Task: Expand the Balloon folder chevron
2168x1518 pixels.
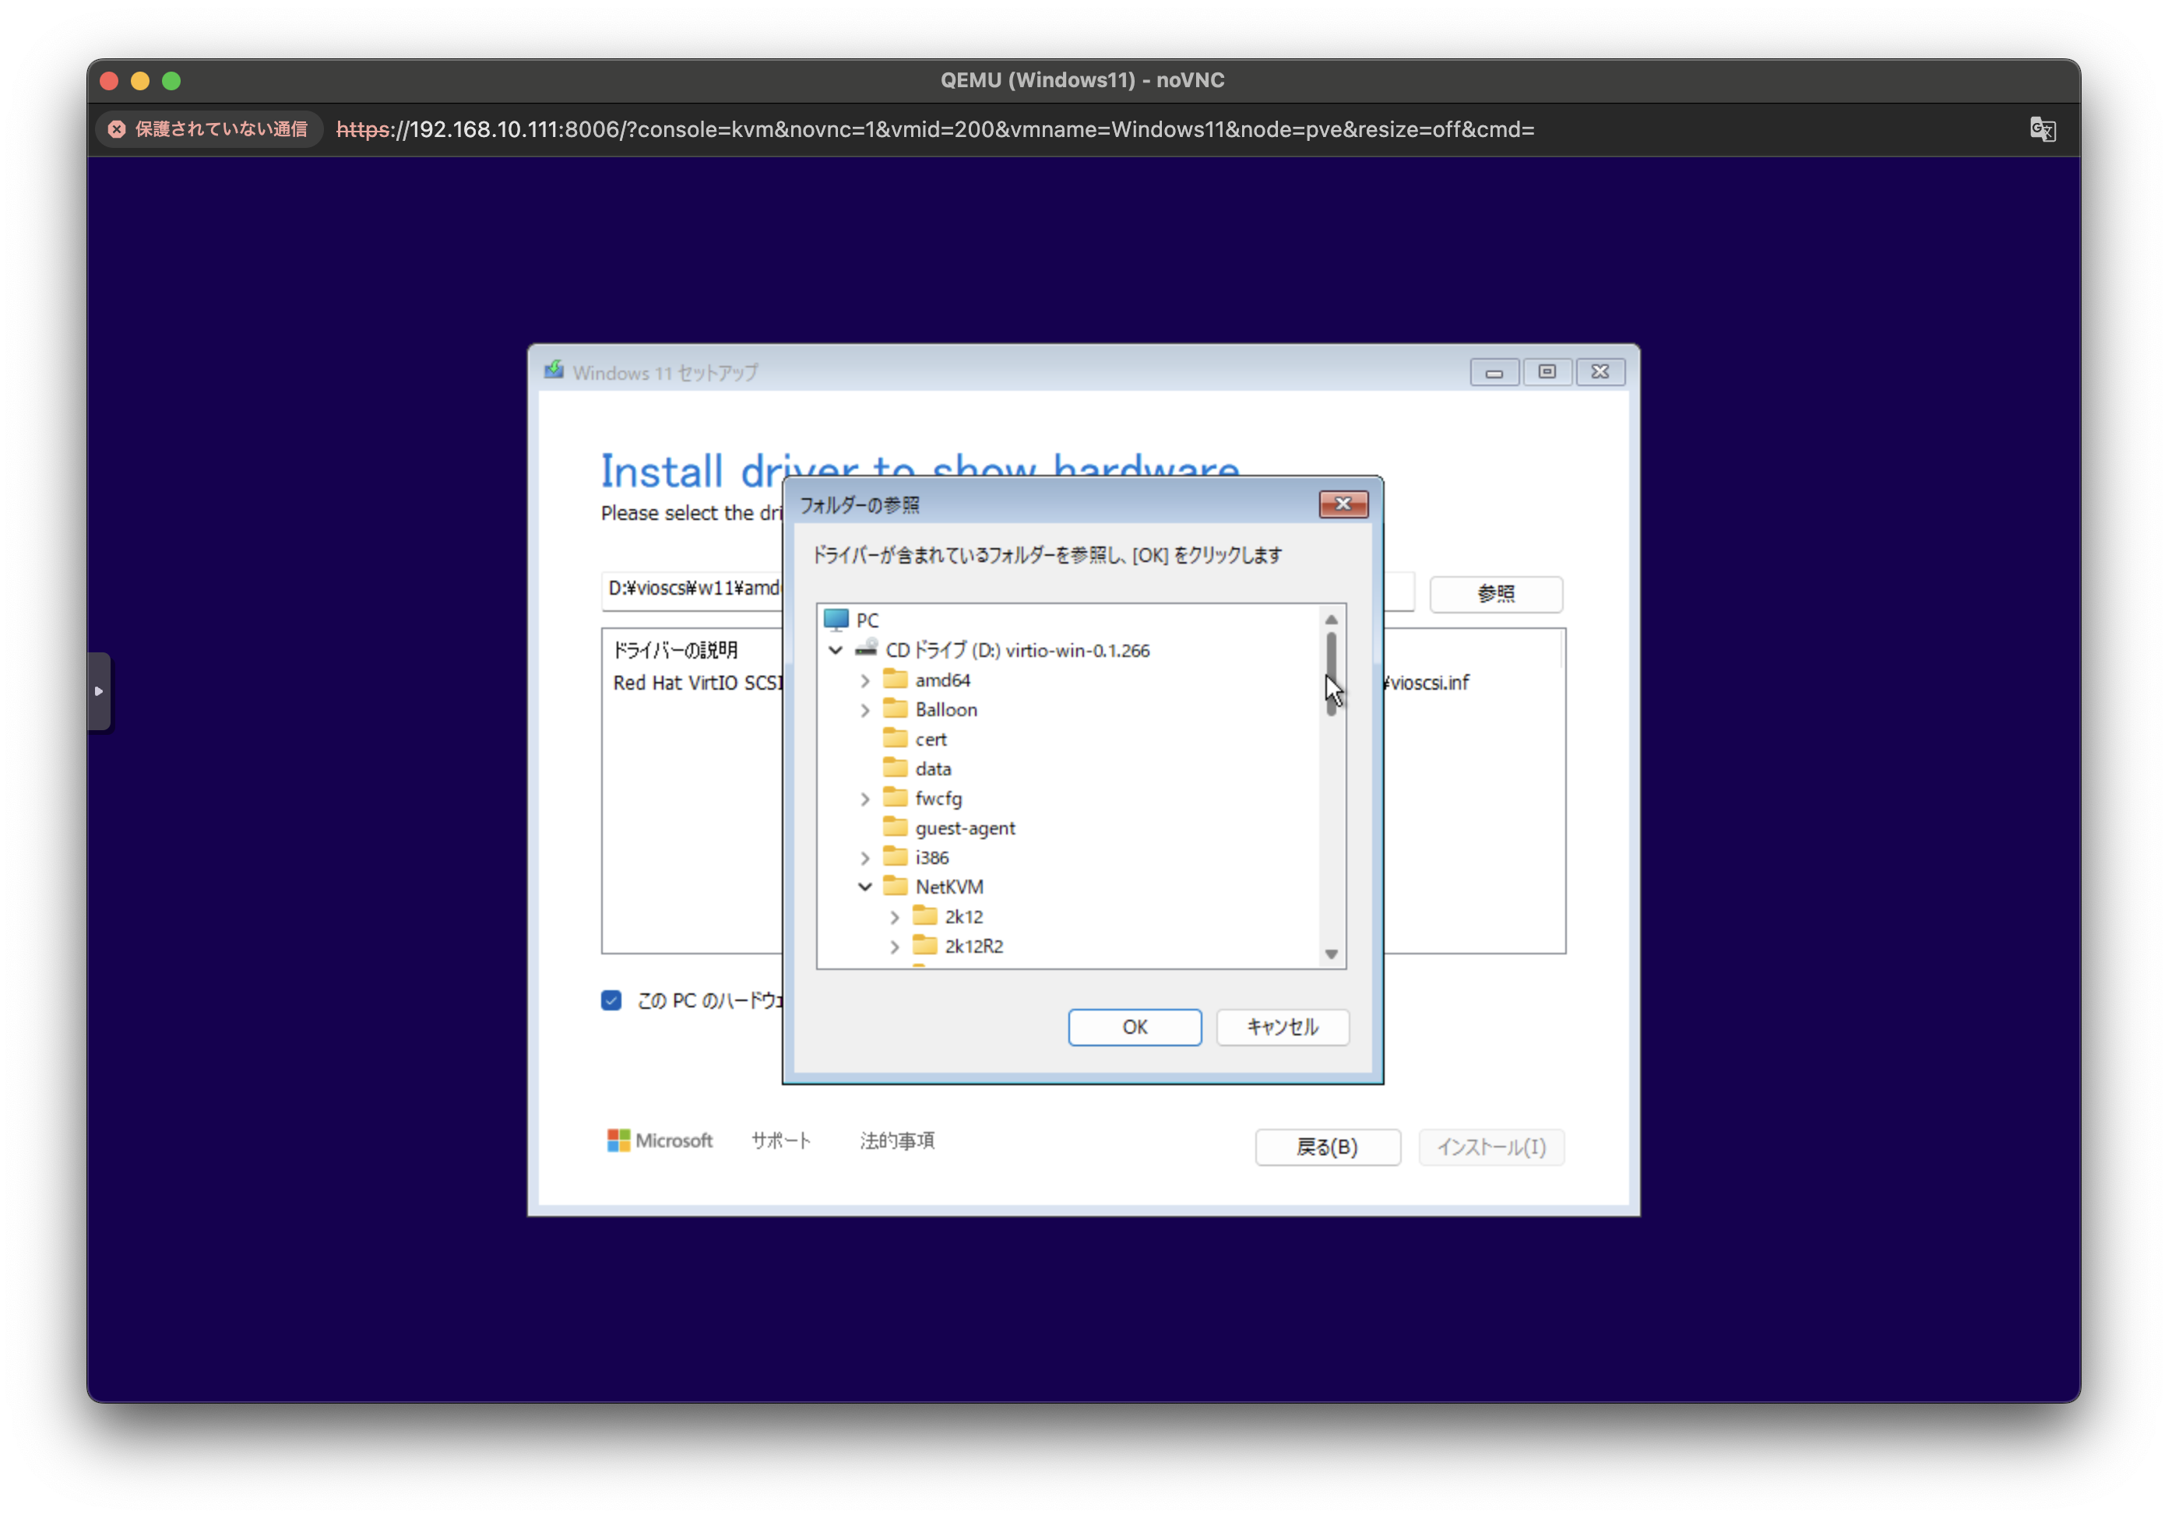Action: (x=865, y=710)
